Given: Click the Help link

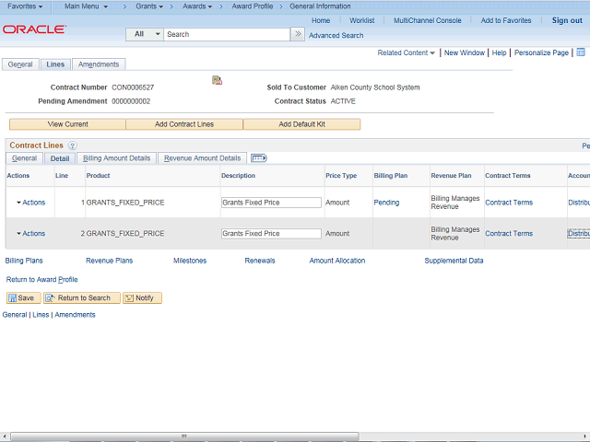Looking at the screenshot, I should (x=499, y=52).
